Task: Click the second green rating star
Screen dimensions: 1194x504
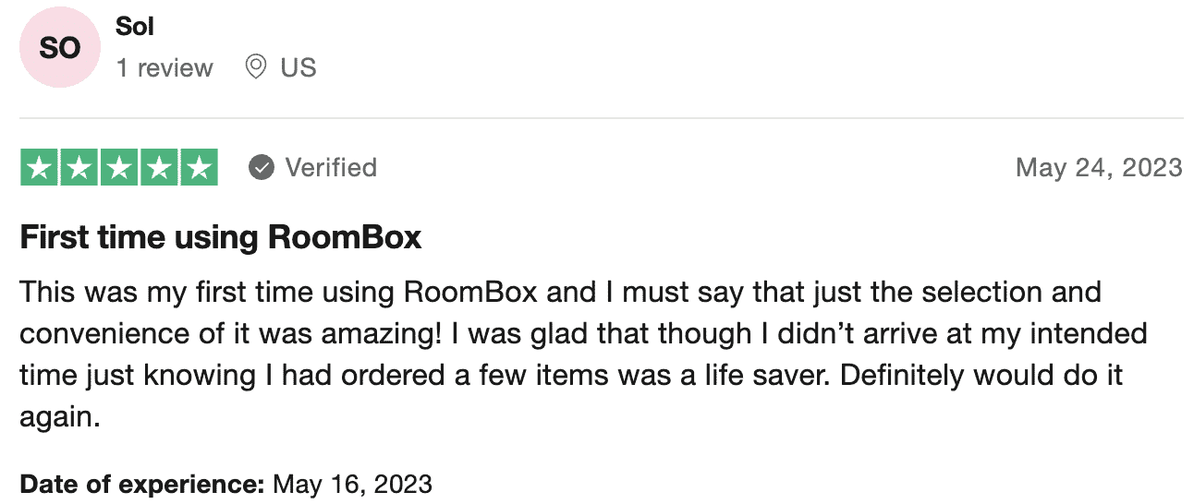Action: 79,167
